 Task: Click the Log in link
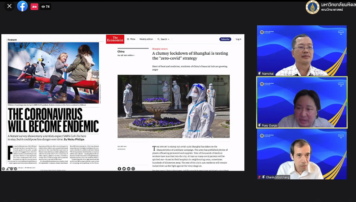(x=239, y=39)
